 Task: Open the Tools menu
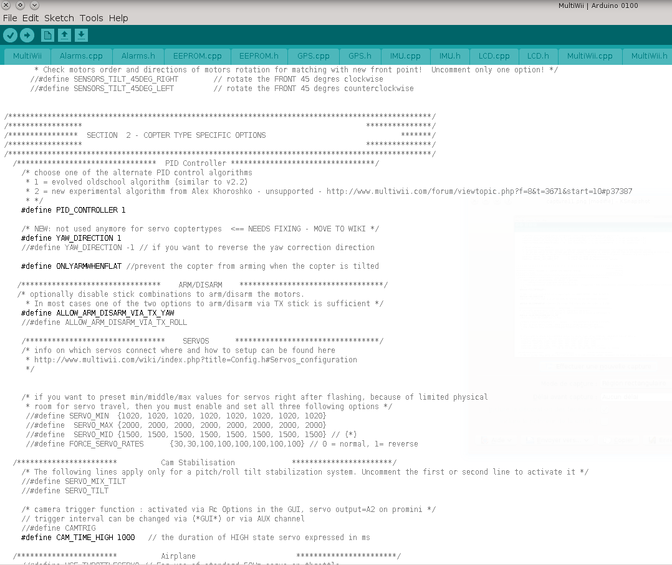(91, 18)
